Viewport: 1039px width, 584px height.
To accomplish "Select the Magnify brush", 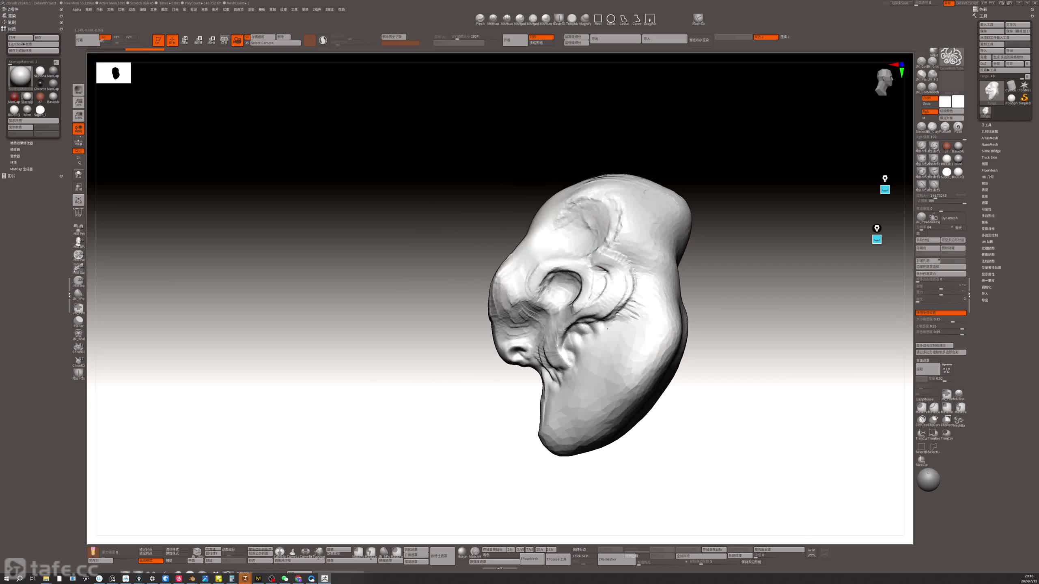I will (x=585, y=19).
